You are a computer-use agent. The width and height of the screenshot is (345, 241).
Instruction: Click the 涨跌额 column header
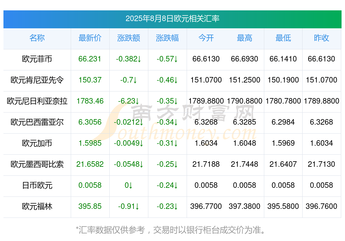(x=129, y=38)
